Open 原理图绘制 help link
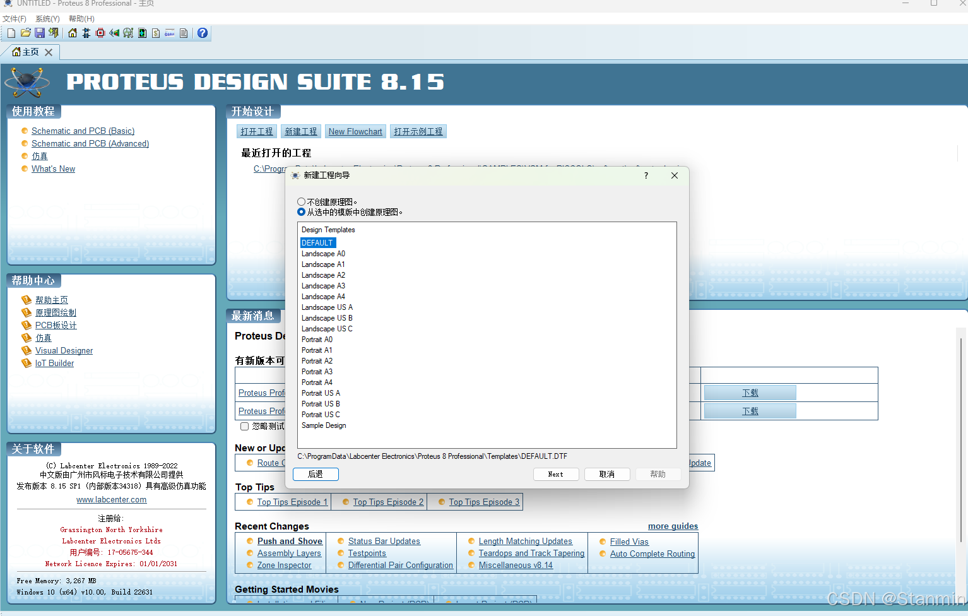Image resolution: width=968 pixels, height=616 pixels. coord(56,312)
